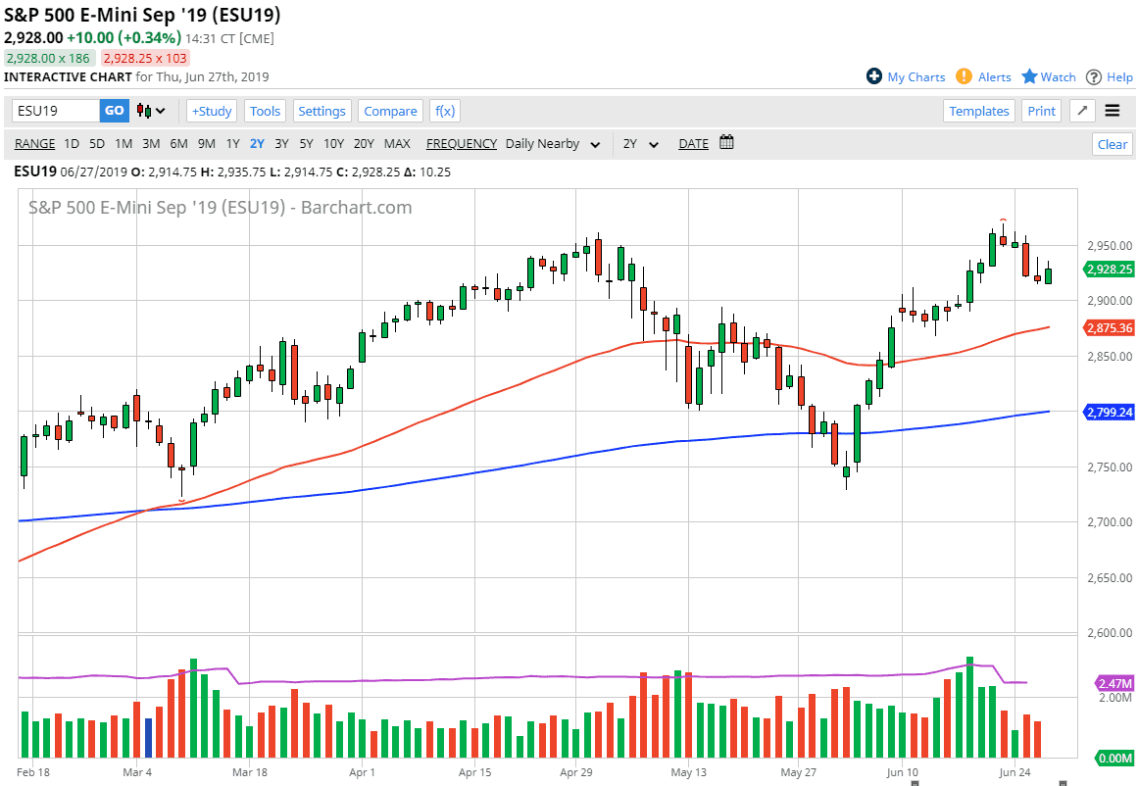
Task: Open the Alerts exclamation icon
Action: point(965,76)
